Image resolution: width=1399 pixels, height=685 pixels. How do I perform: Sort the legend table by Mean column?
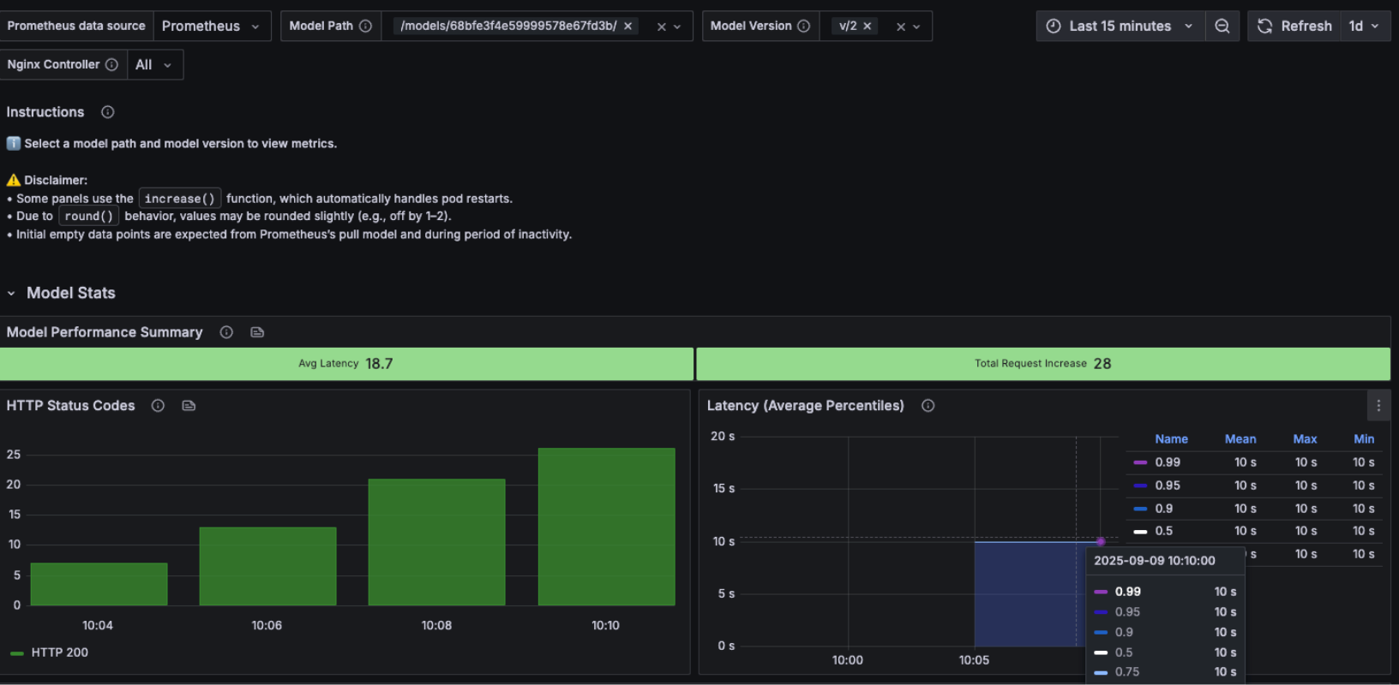pos(1240,439)
